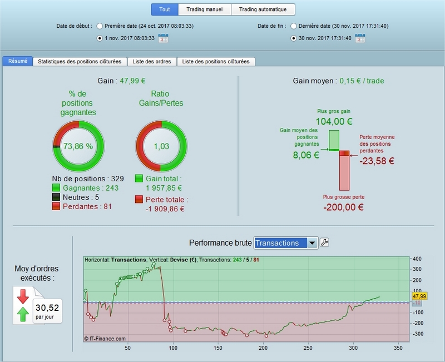Open the Transactions combo box
The width and height of the screenshot is (445, 362).
click(x=286, y=243)
